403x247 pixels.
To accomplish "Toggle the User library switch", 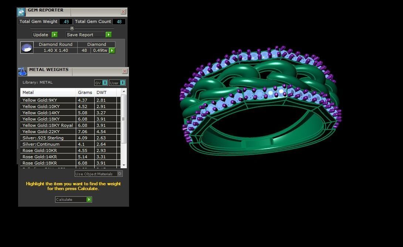I will coord(123,83).
